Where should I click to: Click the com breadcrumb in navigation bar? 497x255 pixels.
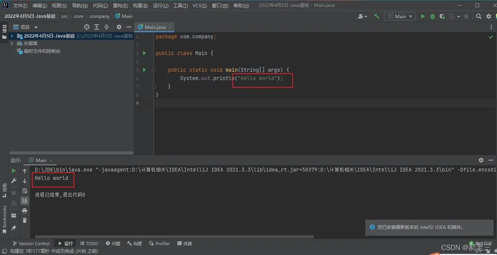(78, 16)
